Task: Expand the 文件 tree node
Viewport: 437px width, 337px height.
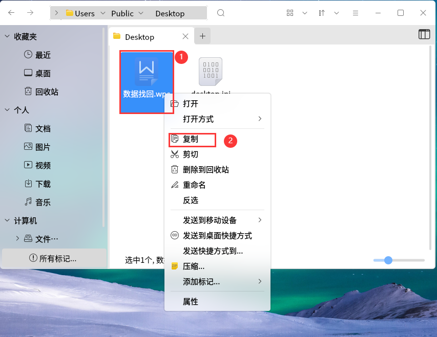Action: (17, 238)
